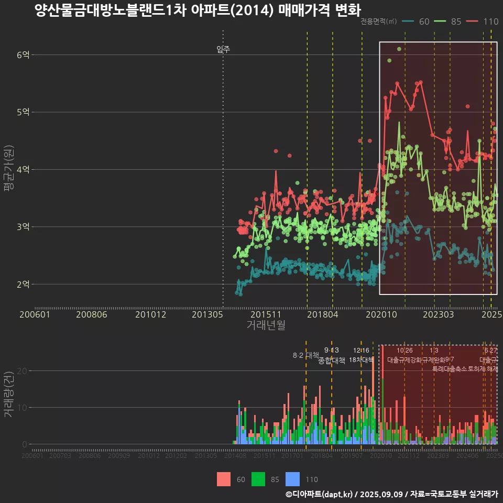
Task: Click 201012 on the price chart x-axis
Action: pyautogui.click(x=150, y=314)
